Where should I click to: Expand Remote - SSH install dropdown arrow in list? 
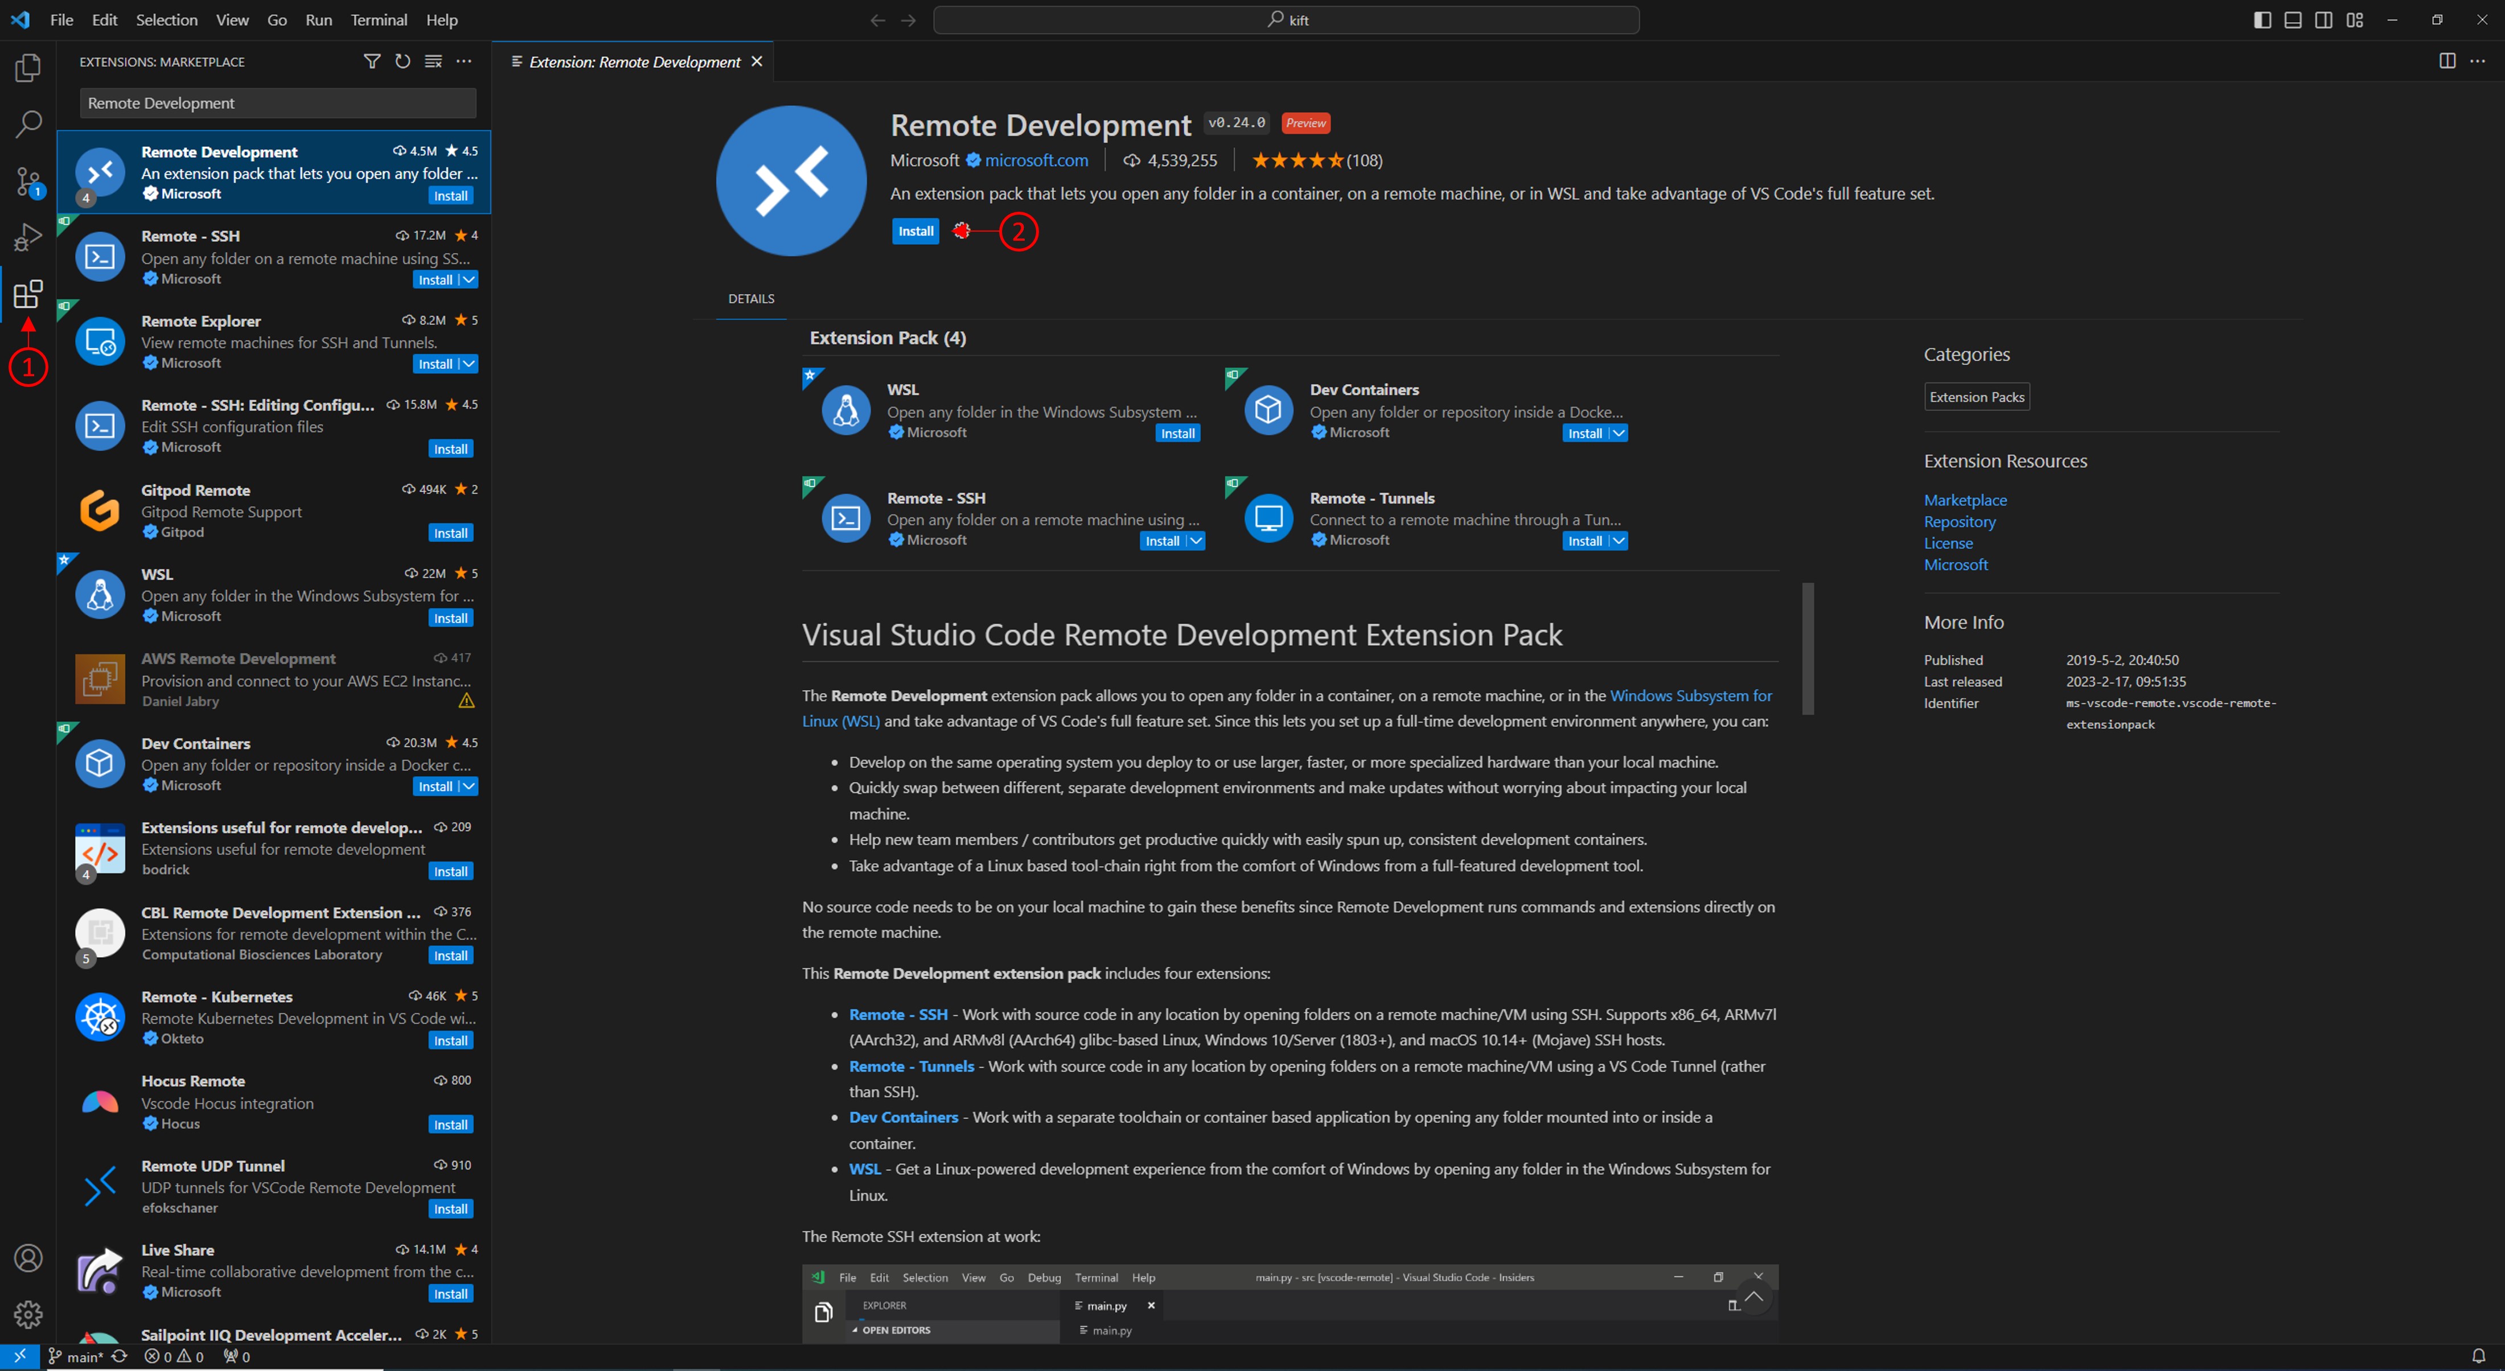coord(469,280)
